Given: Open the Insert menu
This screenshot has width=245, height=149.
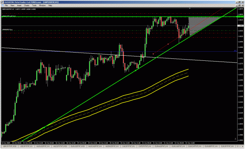Looking at the screenshot, I should coord(19,5).
